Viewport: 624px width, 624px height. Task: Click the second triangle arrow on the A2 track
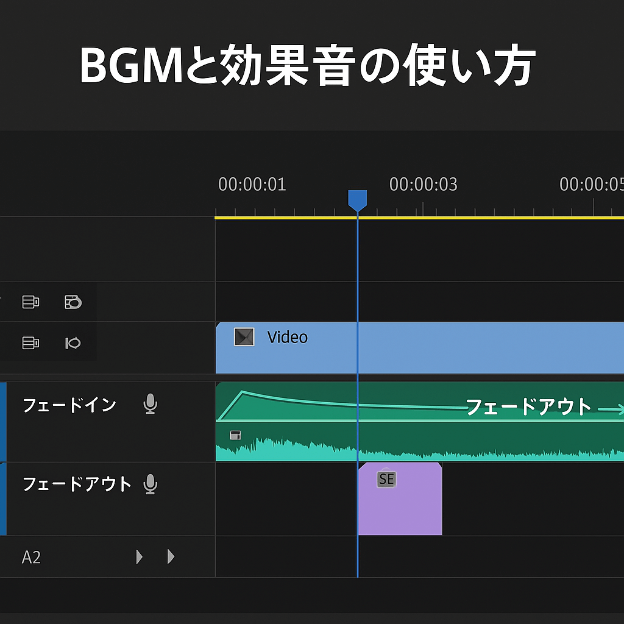[x=171, y=556]
